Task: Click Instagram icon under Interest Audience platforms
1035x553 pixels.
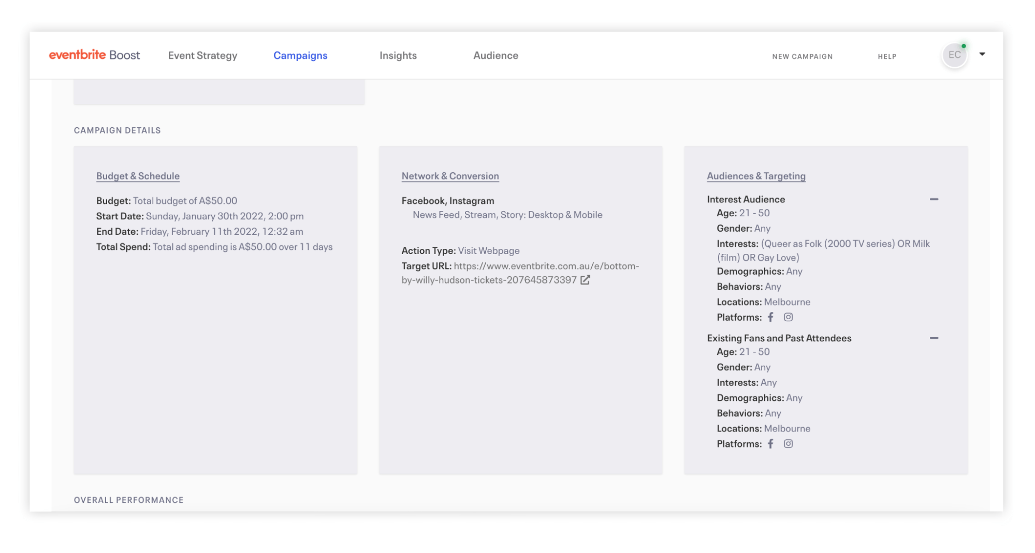Action: tap(788, 317)
